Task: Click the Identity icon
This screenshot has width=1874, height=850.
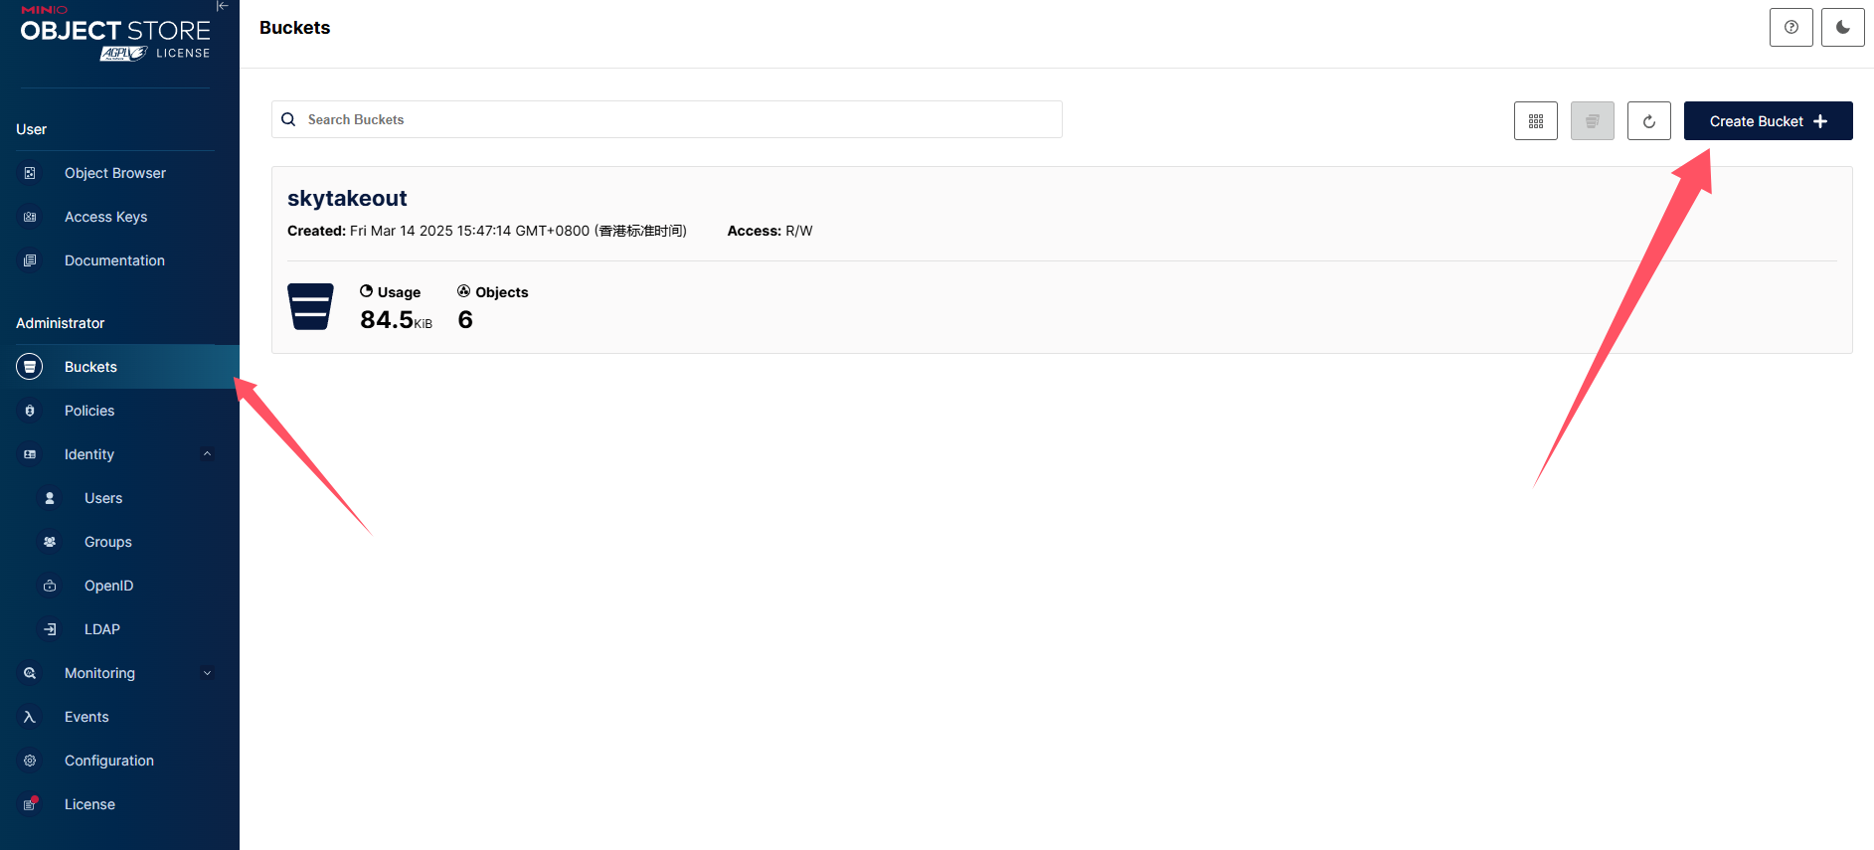Action: click(x=30, y=454)
